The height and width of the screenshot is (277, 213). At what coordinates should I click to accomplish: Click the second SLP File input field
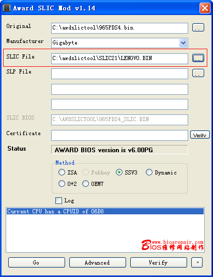[x=119, y=89]
